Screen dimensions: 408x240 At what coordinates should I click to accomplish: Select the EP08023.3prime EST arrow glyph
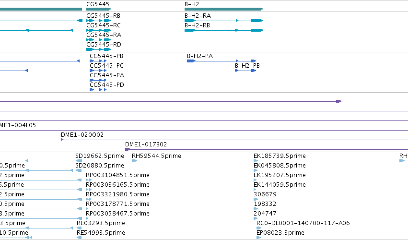(x=258, y=238)
